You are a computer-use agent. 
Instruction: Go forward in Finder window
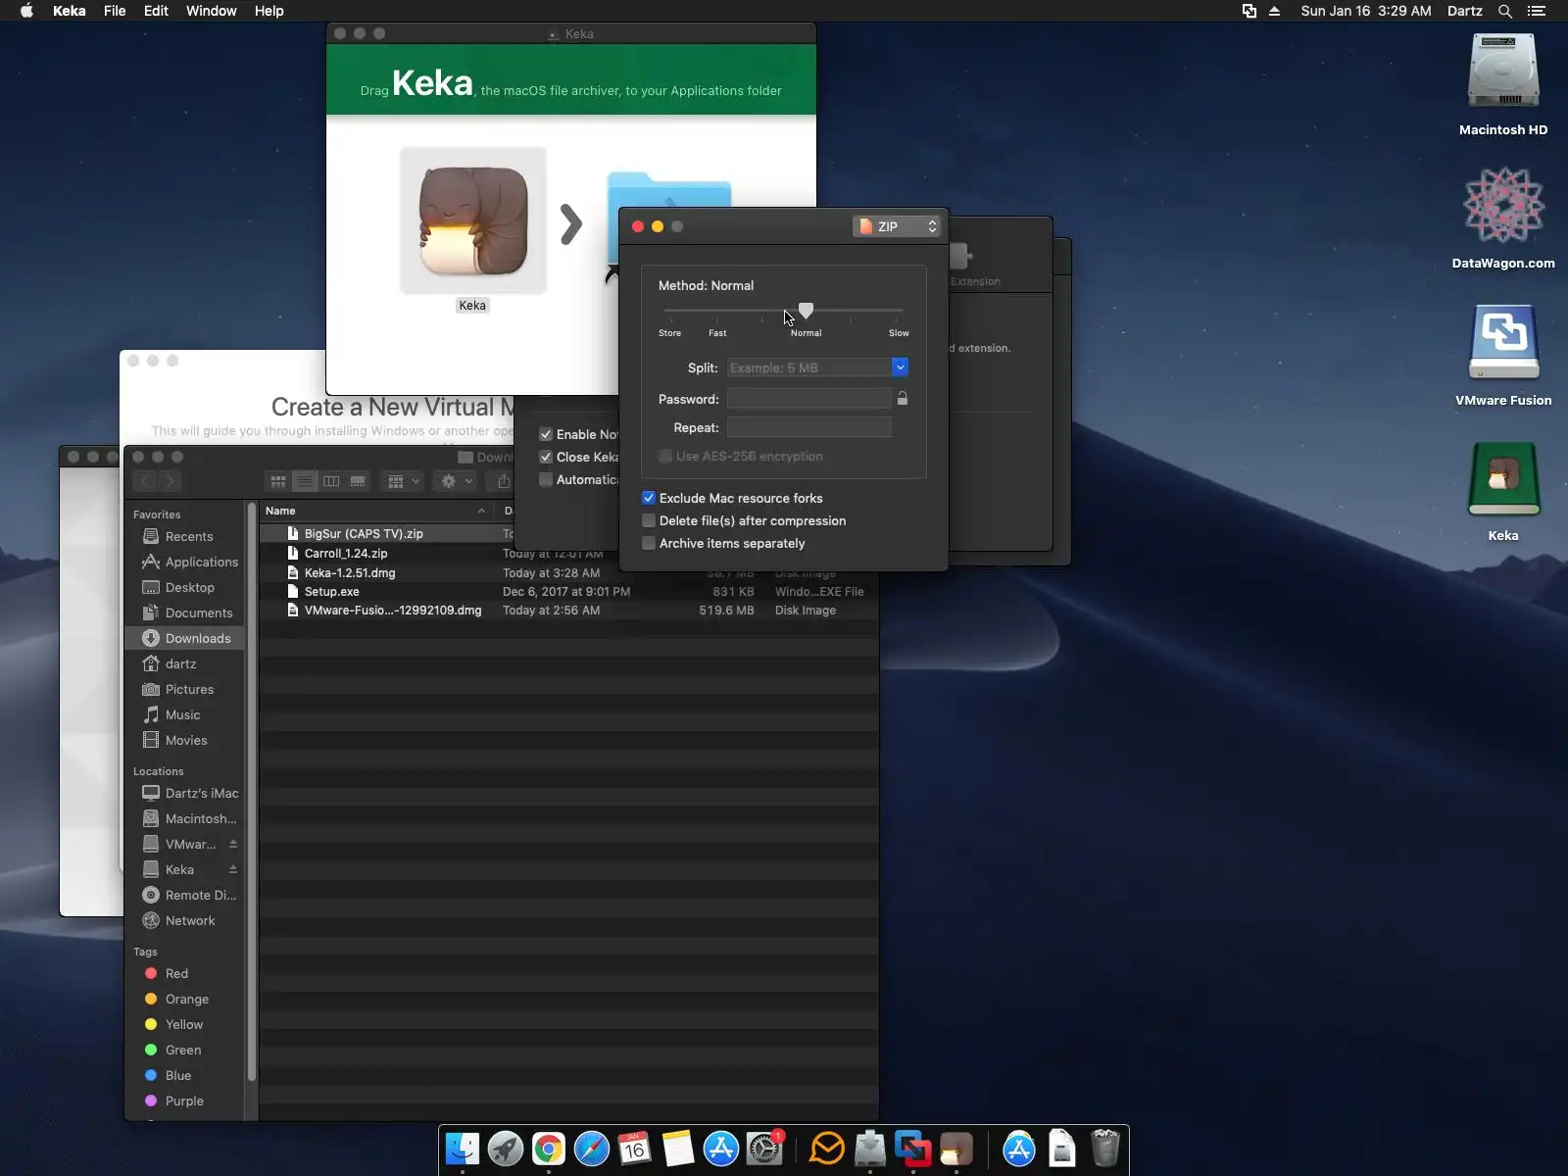coord(170,481)
